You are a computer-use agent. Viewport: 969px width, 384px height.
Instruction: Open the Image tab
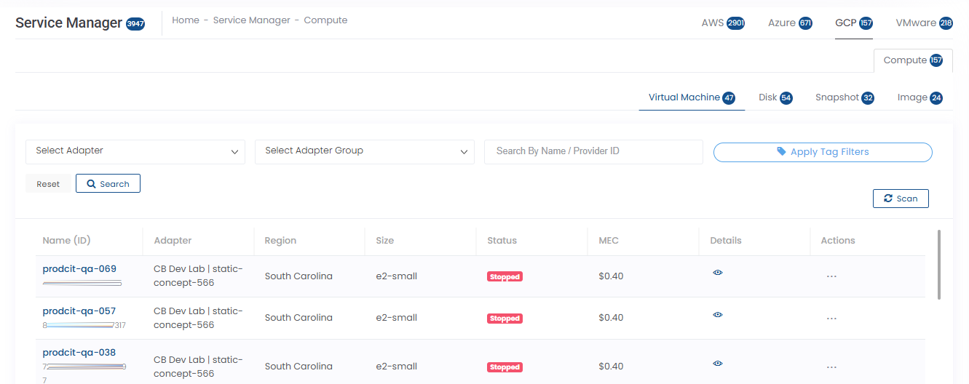pyautogui.click(x=919, y=97)
